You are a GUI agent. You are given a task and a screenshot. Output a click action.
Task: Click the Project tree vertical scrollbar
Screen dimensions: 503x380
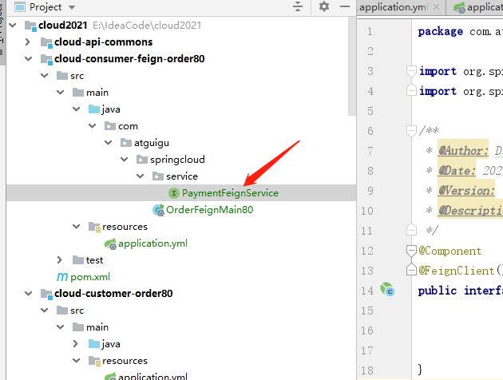click(x=352, y=65)
